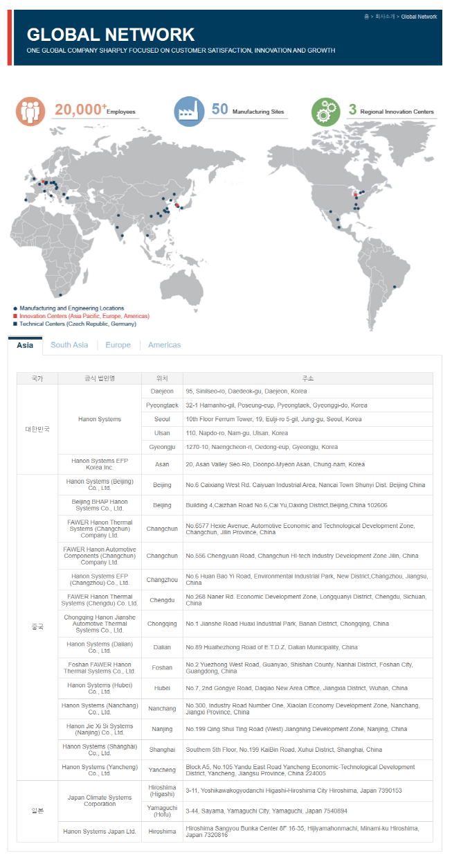The image size is (461, 862).
Task: Click the 50 Manufacturing Sites statistic
Action: 247,110
